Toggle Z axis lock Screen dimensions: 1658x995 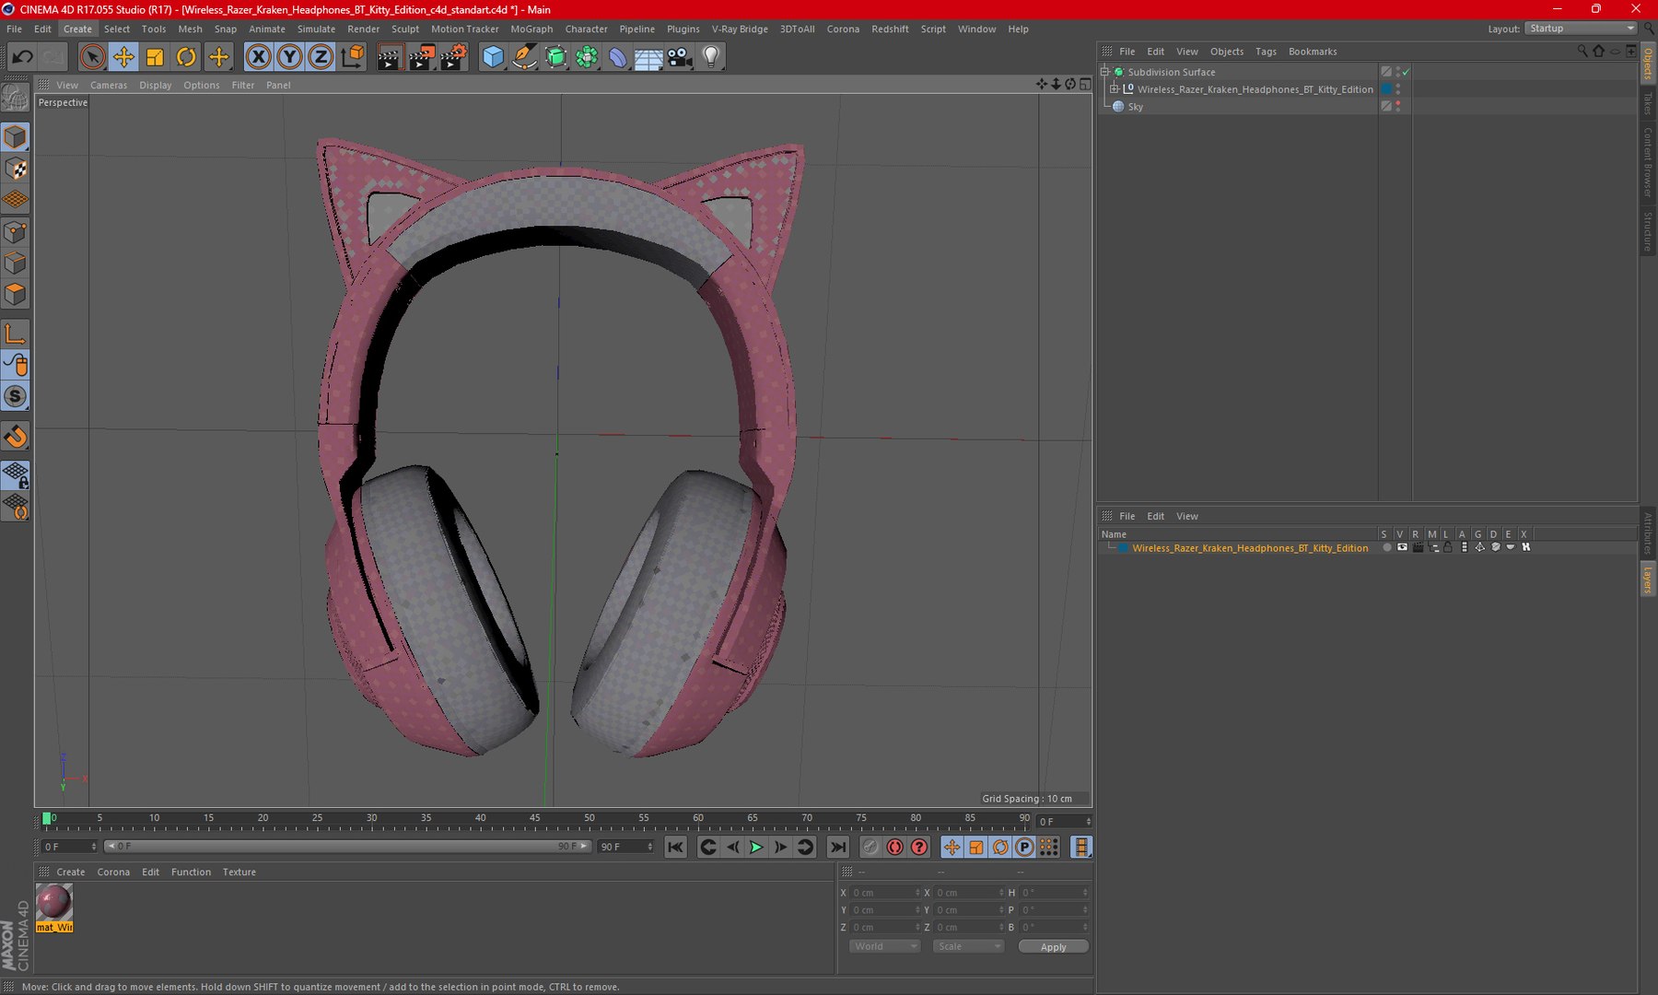click(320, 57)
